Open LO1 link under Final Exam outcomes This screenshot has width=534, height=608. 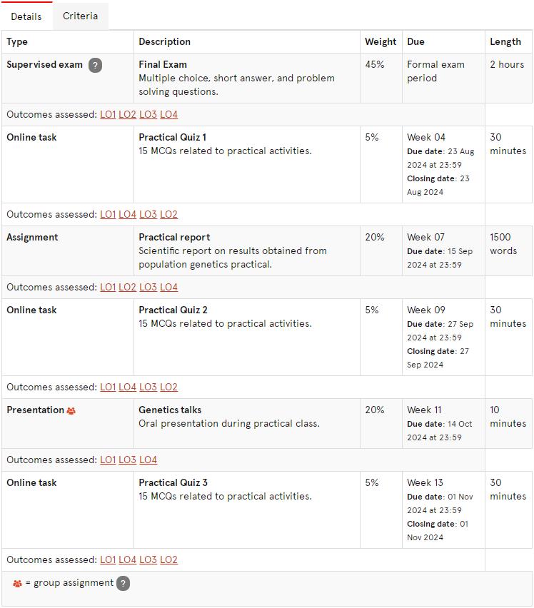(108, 114)
